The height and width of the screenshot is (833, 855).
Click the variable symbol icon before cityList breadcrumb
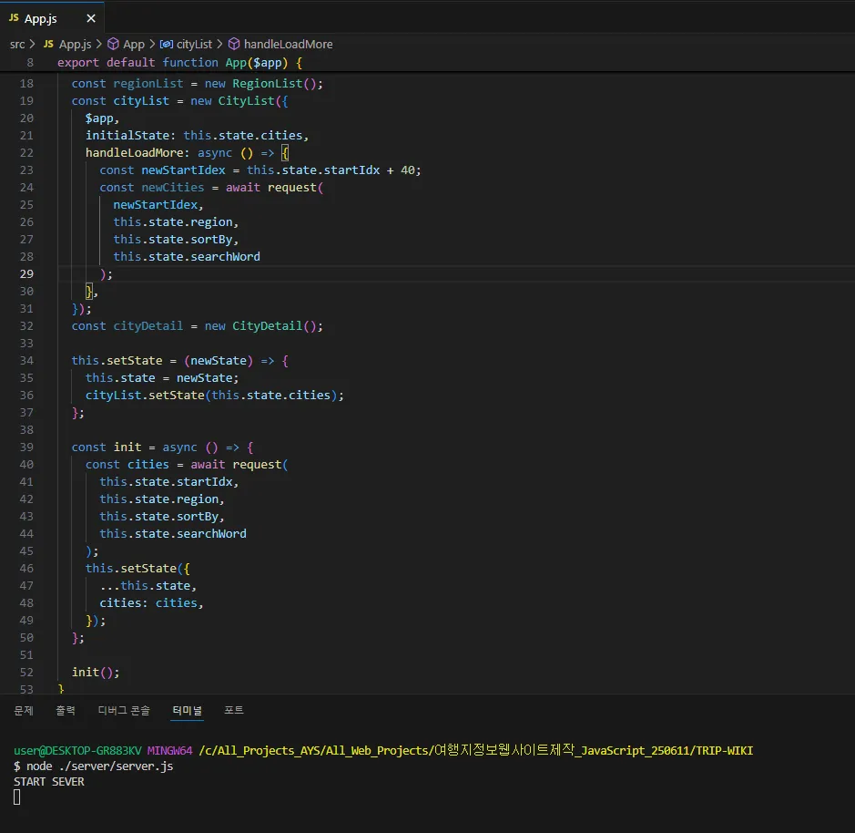[167, 45]
